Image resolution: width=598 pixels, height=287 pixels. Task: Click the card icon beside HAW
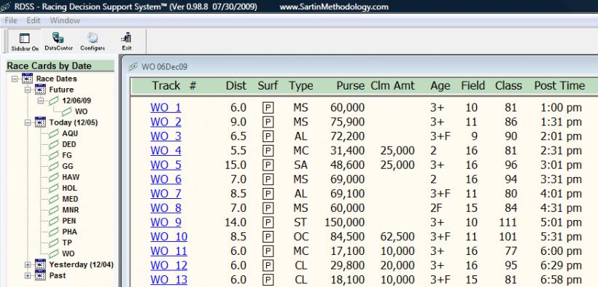pyautogui.click(x=53, y=177)
